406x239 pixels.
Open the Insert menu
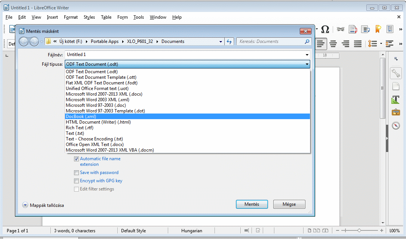point(52,17)
